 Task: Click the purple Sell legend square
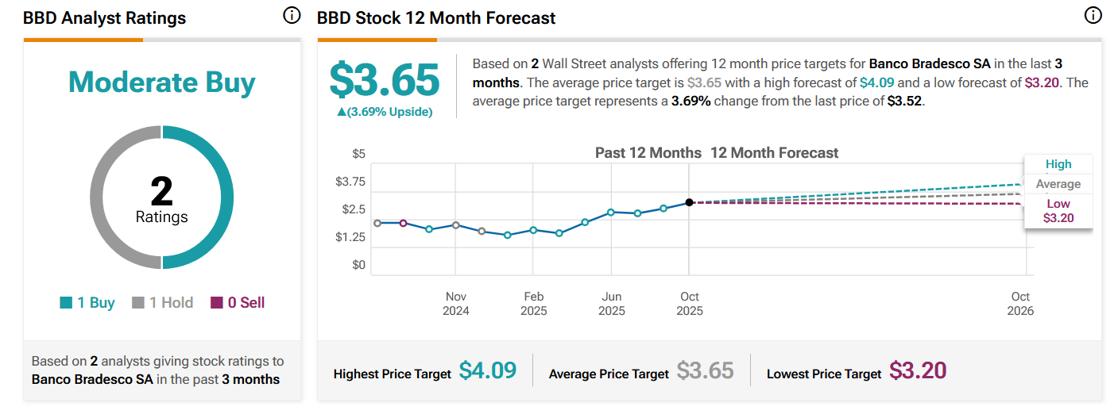point(217,302)
